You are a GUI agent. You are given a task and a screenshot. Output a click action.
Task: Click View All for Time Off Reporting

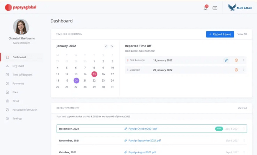pos(242,34)
